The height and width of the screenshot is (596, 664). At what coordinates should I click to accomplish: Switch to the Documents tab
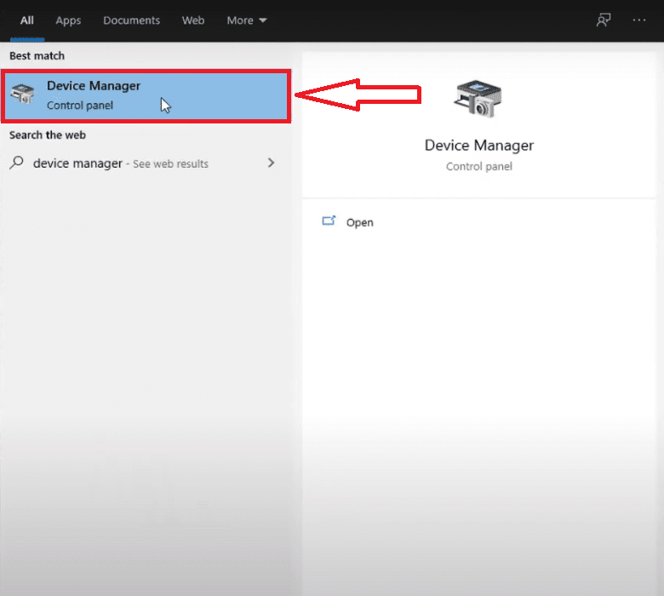pos(131,20)
